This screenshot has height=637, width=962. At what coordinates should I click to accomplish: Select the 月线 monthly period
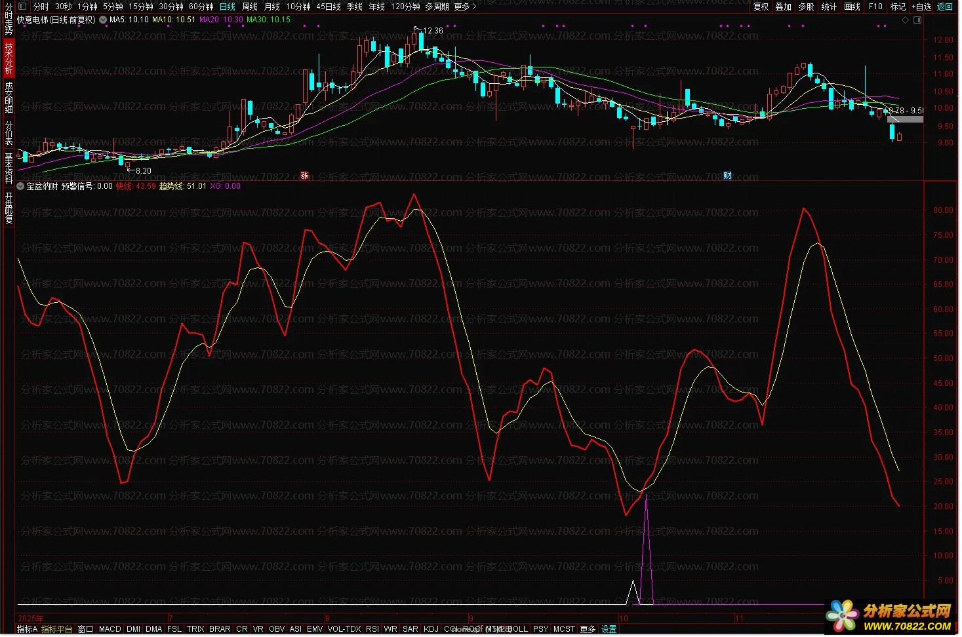pyautogui.click(x=272, y=7)
